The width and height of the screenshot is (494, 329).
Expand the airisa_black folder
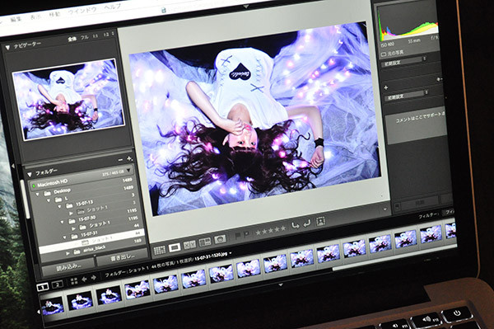(x=68, y=253)
